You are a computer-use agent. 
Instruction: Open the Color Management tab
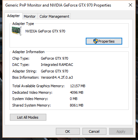click(54, 16)
